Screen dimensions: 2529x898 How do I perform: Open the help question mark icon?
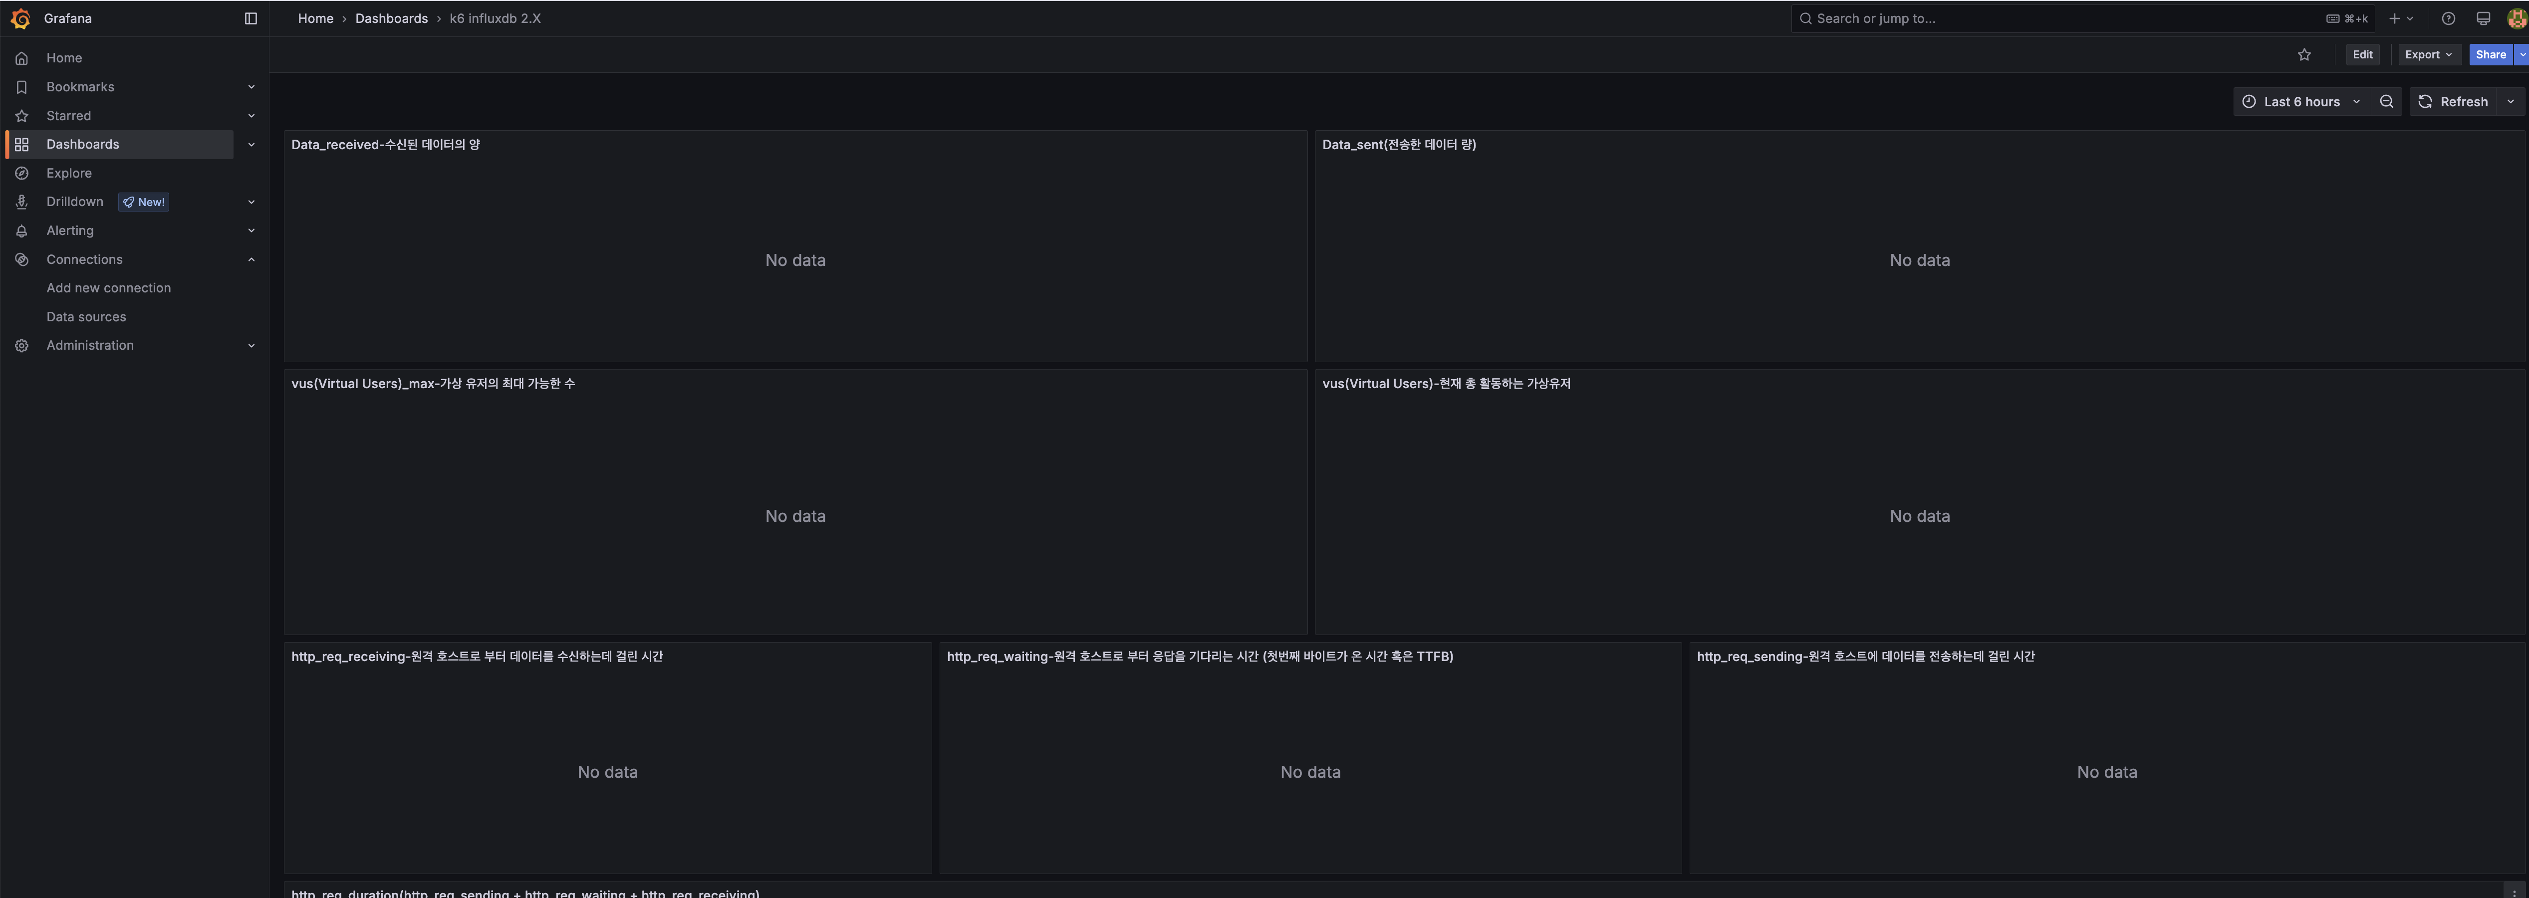click(2448, 18)
